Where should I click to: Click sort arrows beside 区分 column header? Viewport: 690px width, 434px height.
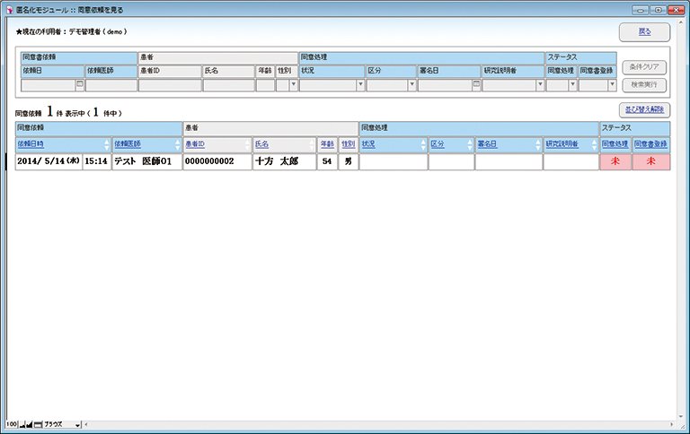tap(470, 144)
